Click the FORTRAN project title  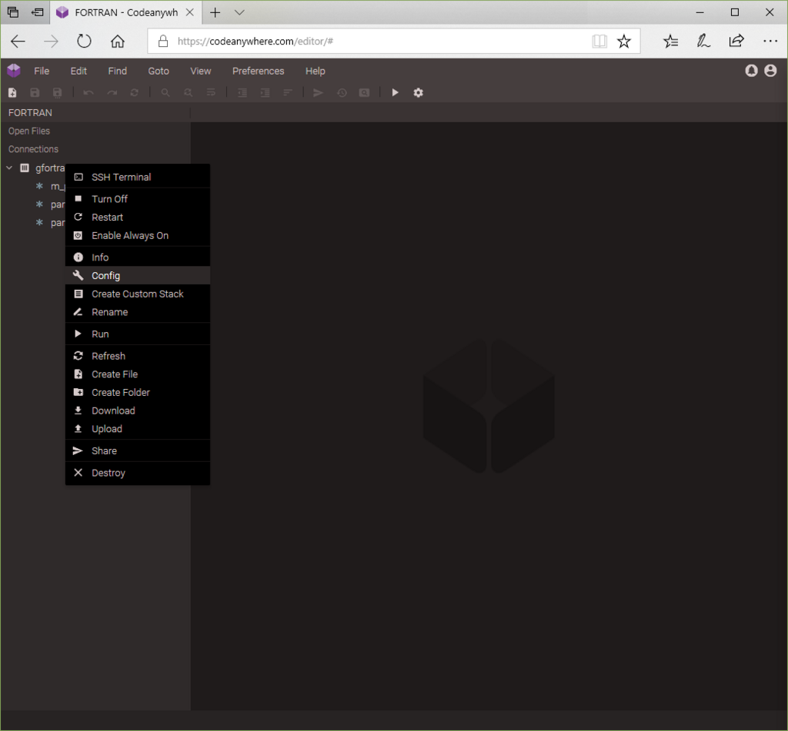[30, 112]
